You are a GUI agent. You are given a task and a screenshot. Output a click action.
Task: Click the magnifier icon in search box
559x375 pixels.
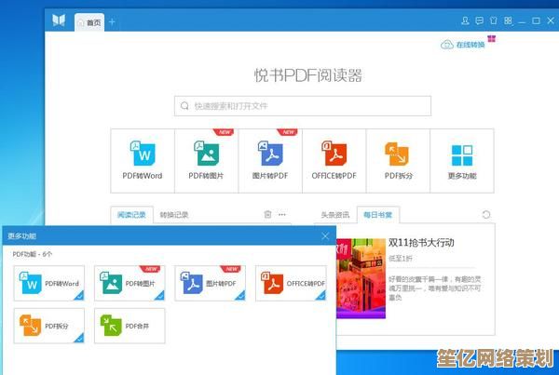coord(184,106)
